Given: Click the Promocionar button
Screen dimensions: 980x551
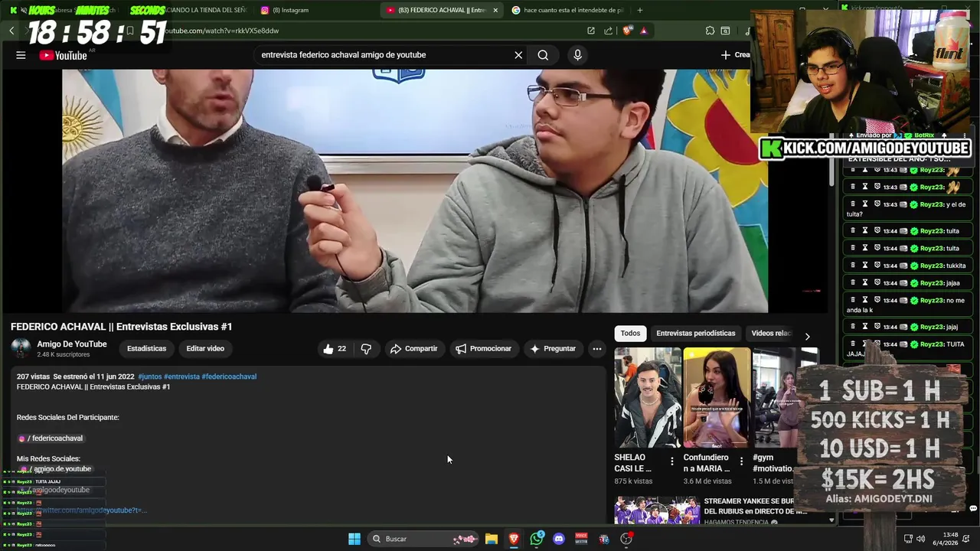Looking at the screenshot, I should coord(483,349).
